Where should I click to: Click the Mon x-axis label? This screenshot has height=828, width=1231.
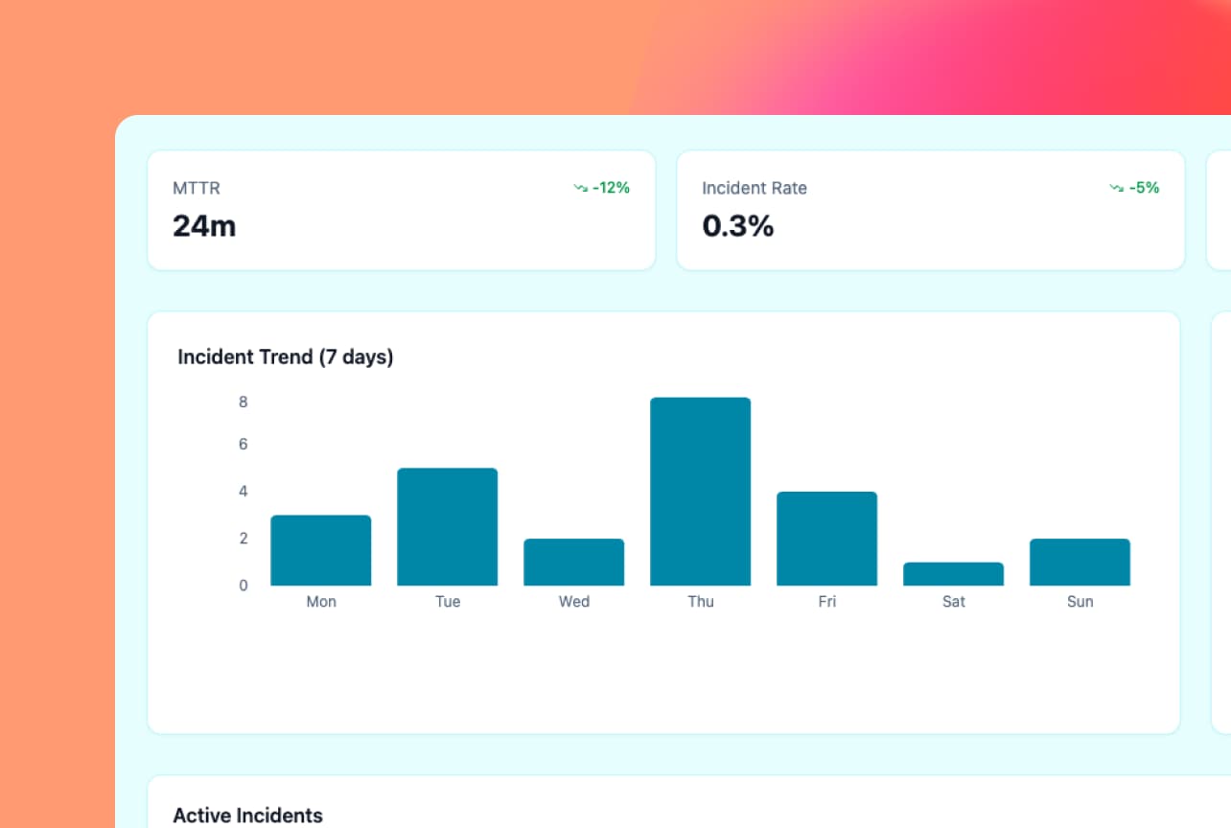321,602
